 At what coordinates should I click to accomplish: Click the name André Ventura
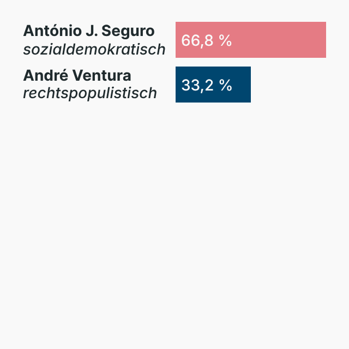tap(77, 76)
